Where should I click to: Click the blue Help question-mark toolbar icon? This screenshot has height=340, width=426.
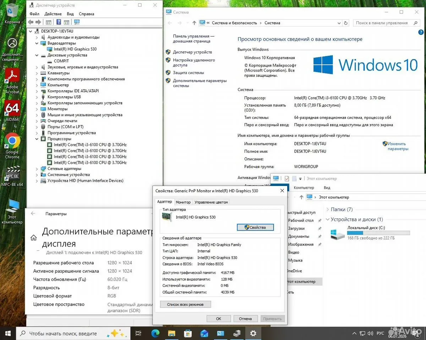point(59,22)
